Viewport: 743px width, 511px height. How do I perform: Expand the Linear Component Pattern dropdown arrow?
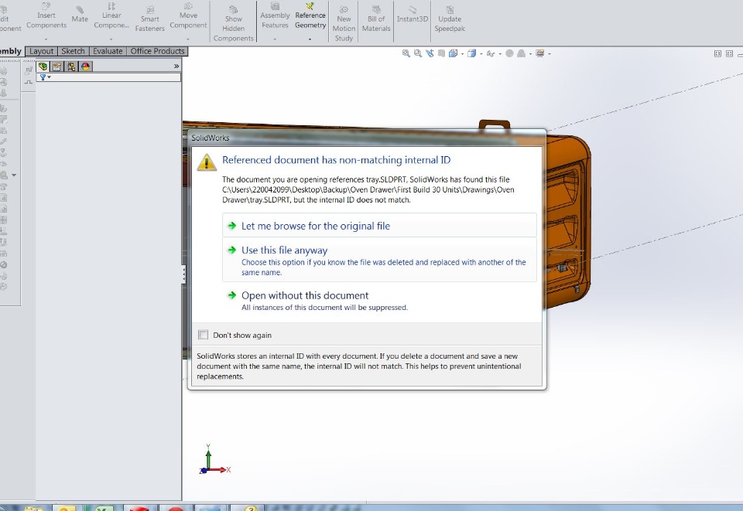pyautogui.click(x=111, y=39)
